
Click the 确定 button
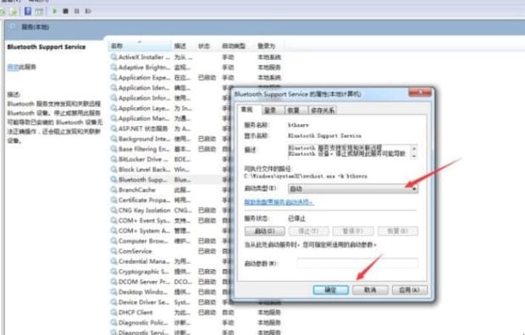(331, 290)
